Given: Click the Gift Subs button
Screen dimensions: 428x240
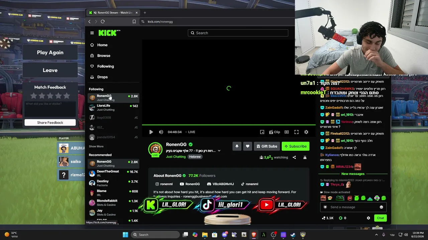Looking at the screenshot, I should pos(267,146).
